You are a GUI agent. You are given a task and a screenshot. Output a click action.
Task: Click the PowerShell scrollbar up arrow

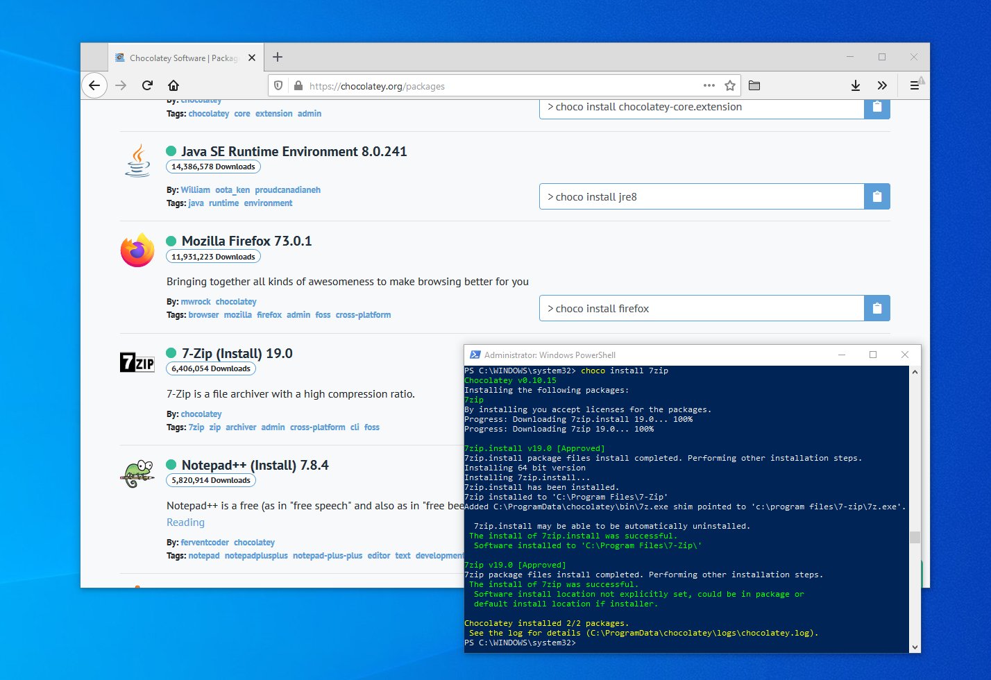click(915, 372)
